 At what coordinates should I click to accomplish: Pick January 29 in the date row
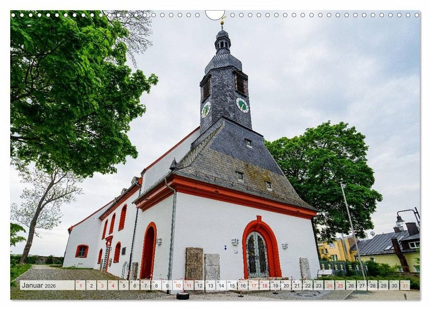tap(384, 285)
